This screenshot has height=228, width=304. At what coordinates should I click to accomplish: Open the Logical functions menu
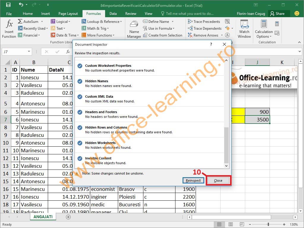(61, 21)
